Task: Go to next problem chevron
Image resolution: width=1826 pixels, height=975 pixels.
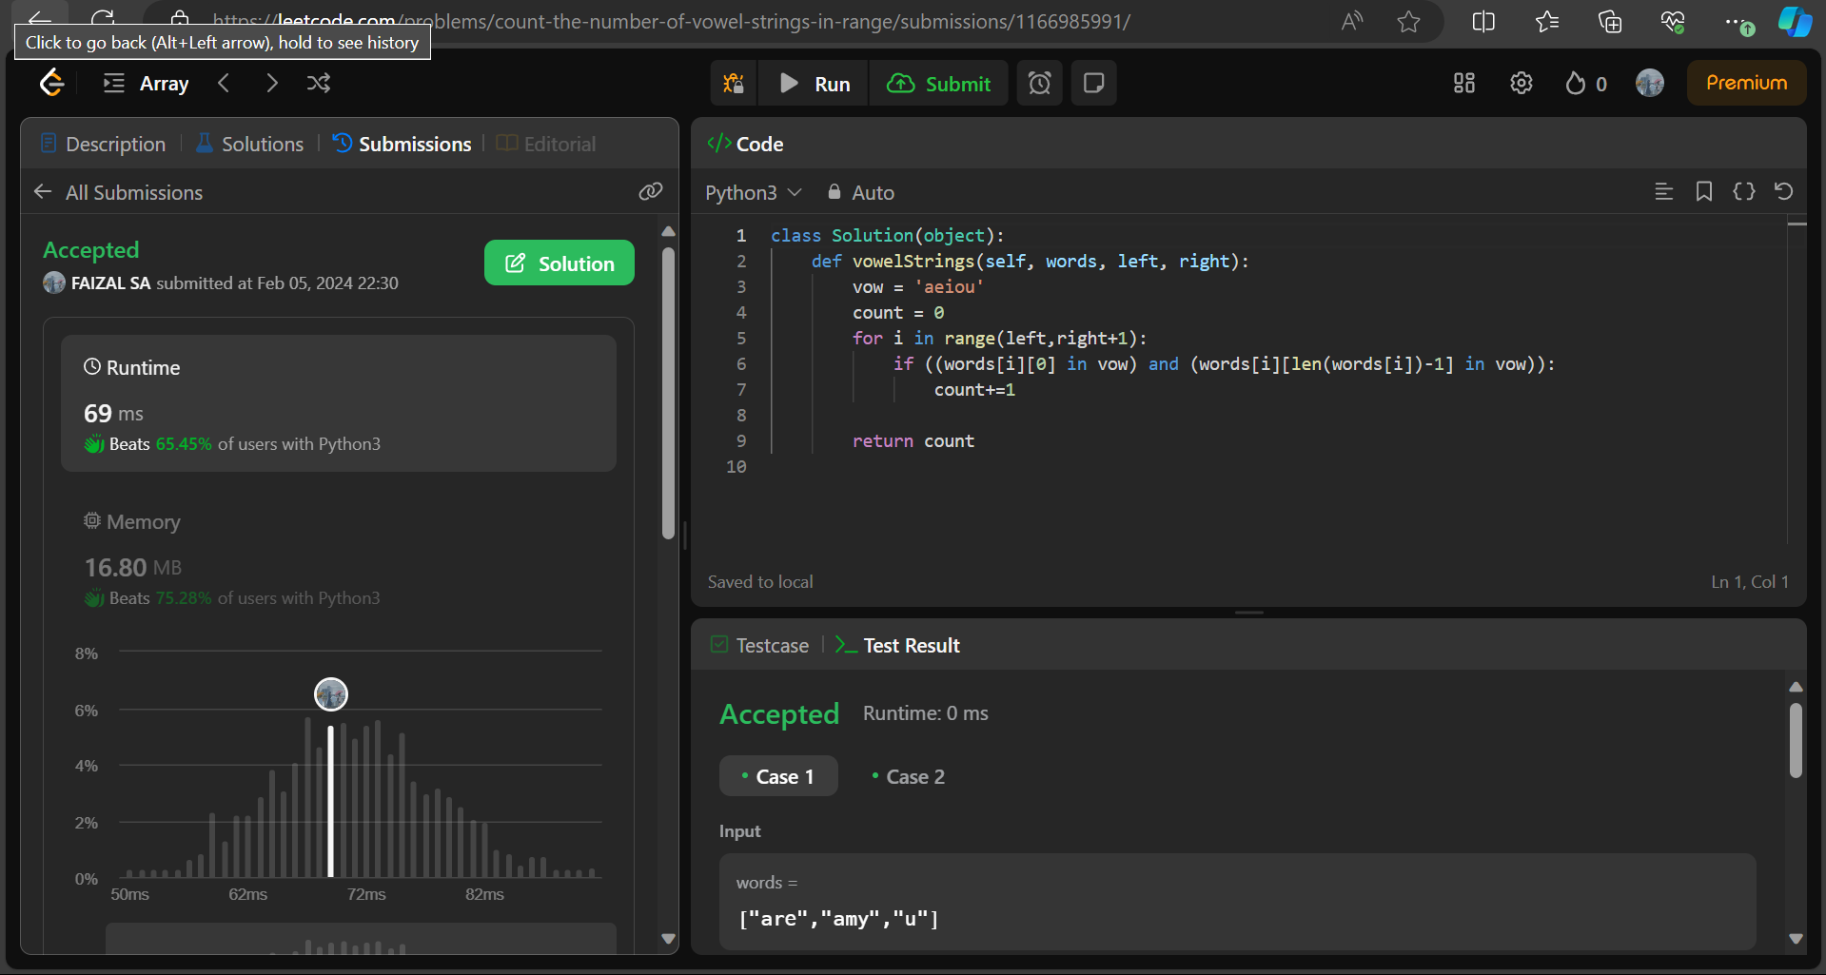Action: pos(272,84)
